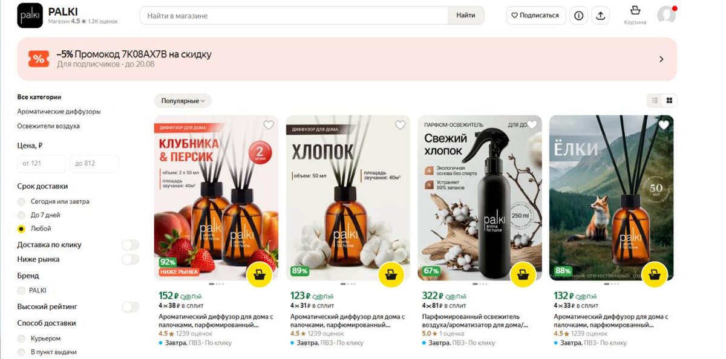Focus the minimum price field от 121

[42, 163]
